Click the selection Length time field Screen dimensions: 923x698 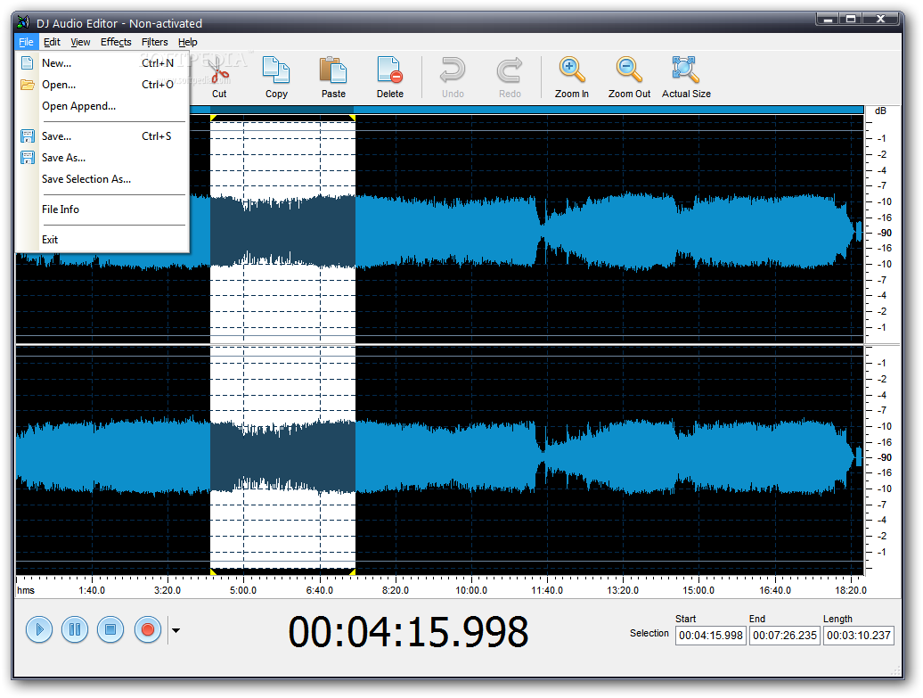click(x=858, y=636)
